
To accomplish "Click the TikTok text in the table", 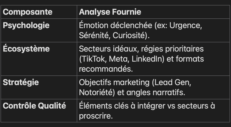I will click(x=94, y=59).
